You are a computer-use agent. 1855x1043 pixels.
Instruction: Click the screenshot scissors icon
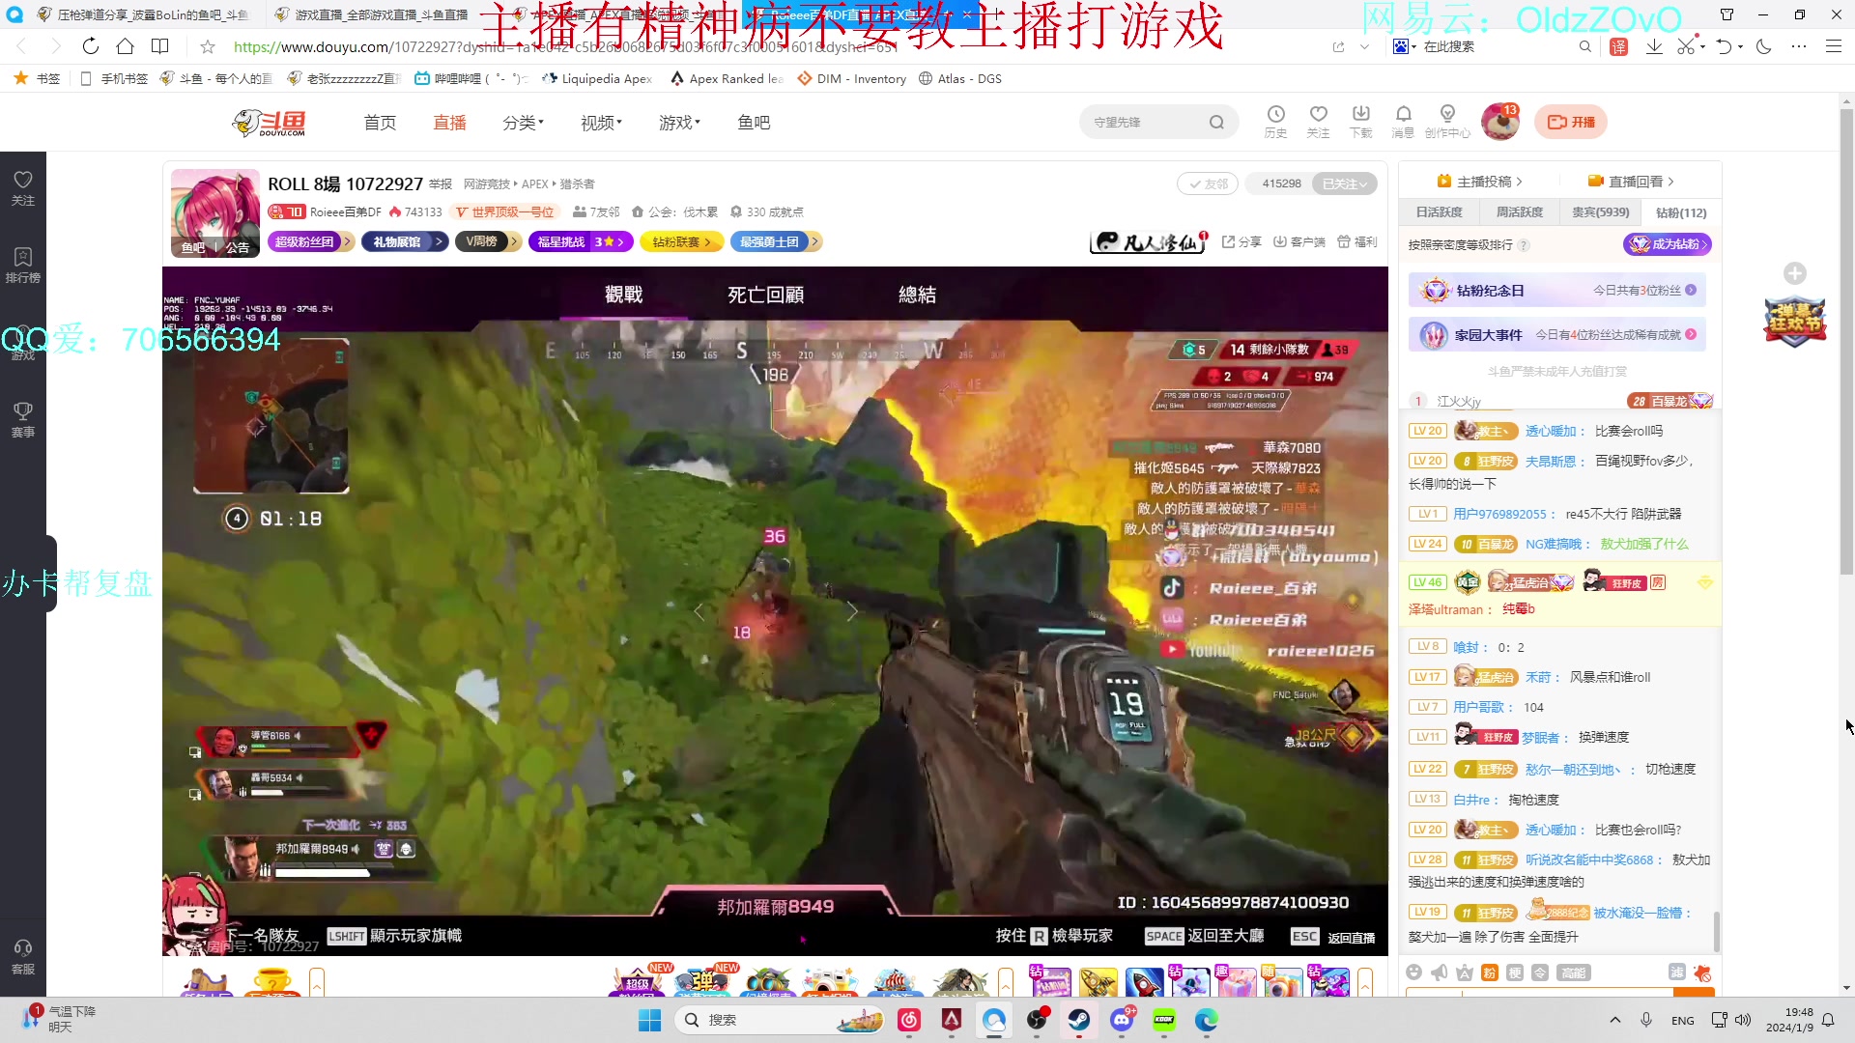(1686, 46)
